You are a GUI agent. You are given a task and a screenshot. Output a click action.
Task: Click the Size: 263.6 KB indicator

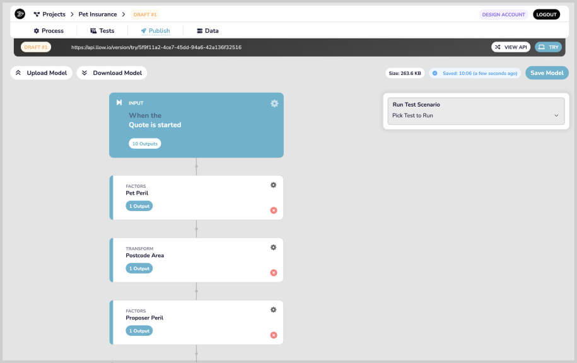(x=405, y=73)
